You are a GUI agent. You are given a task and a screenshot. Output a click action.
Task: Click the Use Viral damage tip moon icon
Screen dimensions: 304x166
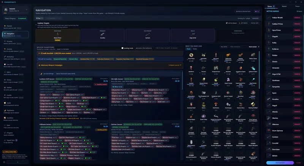coord(41,74)
